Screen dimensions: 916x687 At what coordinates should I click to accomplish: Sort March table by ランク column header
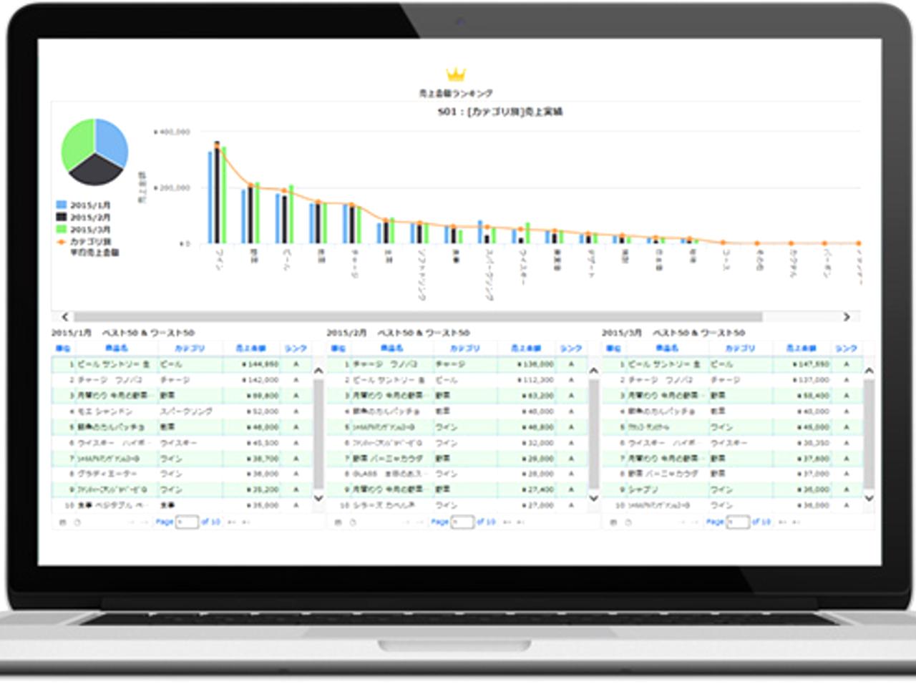pos(845,349)
